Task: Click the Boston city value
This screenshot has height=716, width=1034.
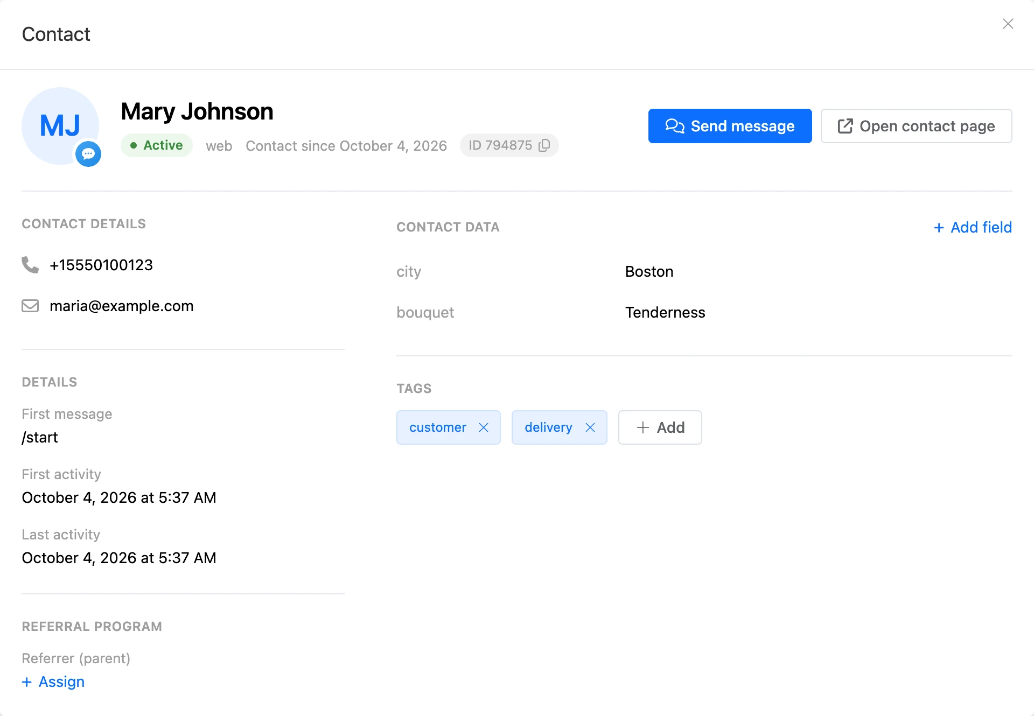Action: click(x=649, y=271)
